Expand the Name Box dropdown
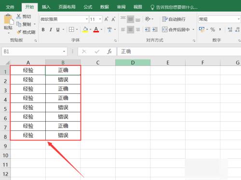241x180 pixels. coord(64,51)
